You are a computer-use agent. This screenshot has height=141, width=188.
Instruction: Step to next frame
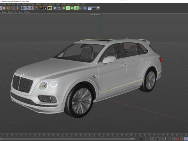point(161,139)
